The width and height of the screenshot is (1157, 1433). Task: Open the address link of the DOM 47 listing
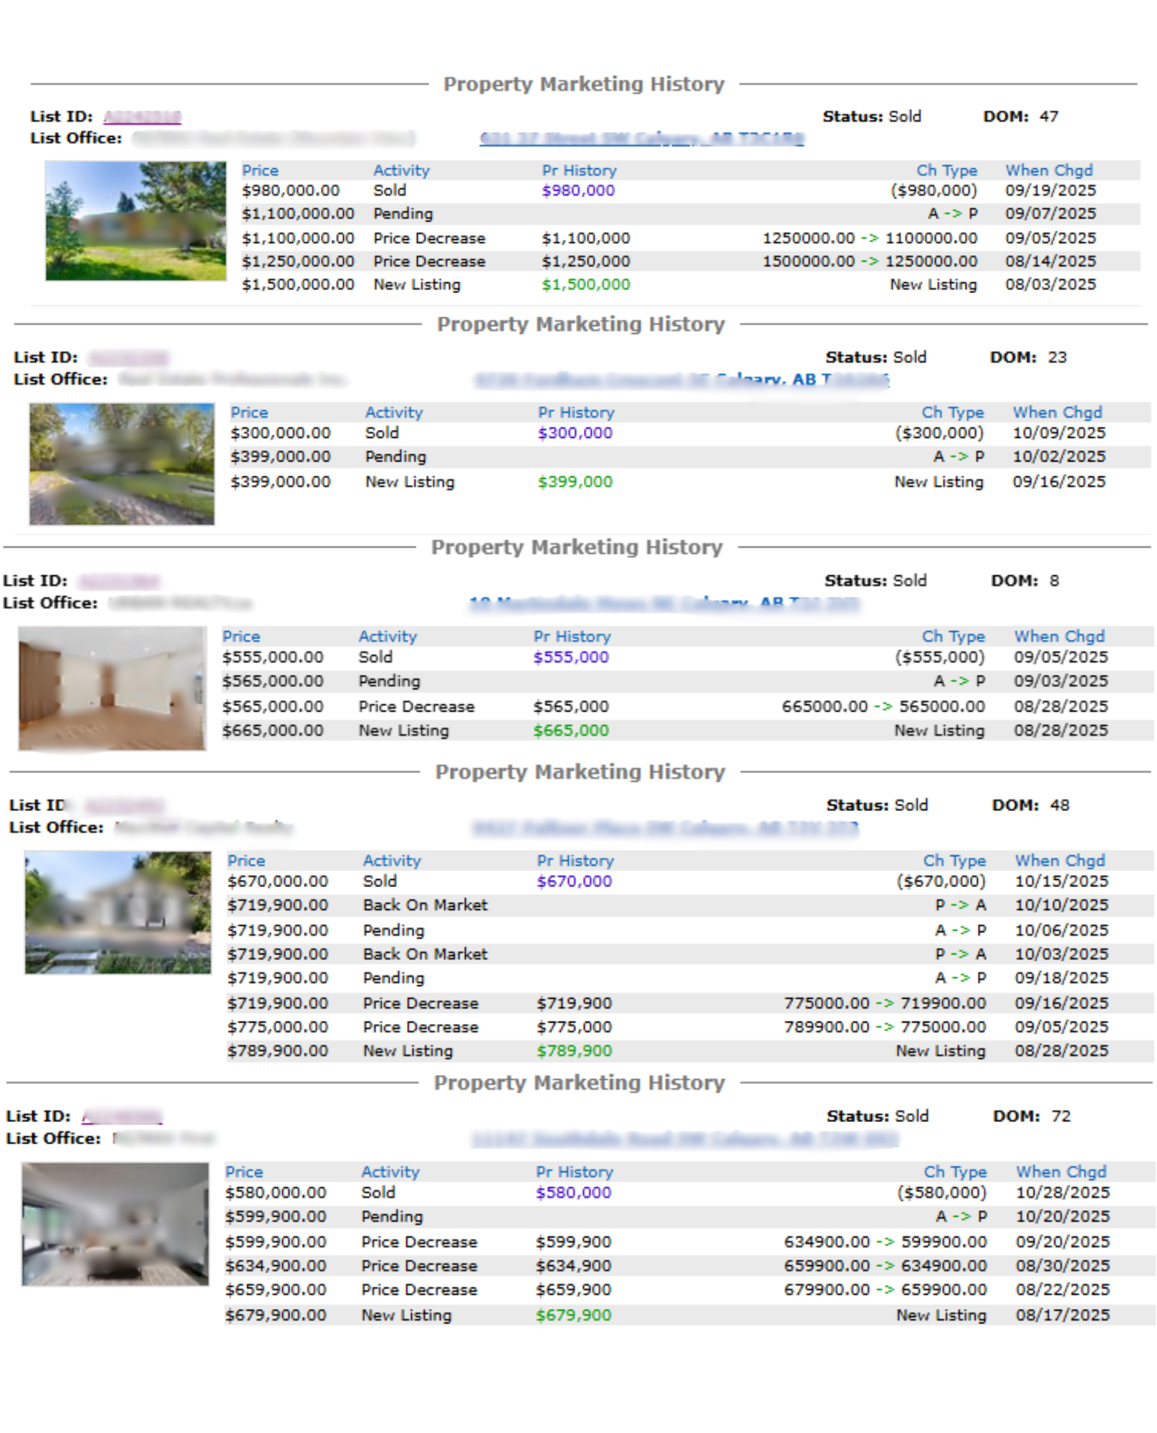tap(641, 138)
